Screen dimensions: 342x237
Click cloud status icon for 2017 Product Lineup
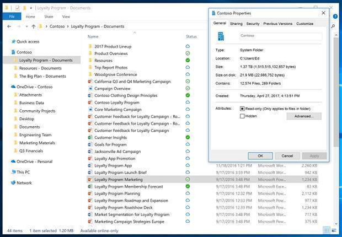coord(188,46)
